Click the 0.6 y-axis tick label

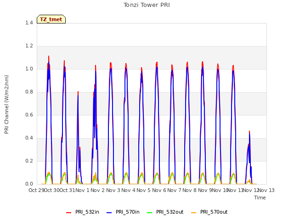click(x=29, y=115)
